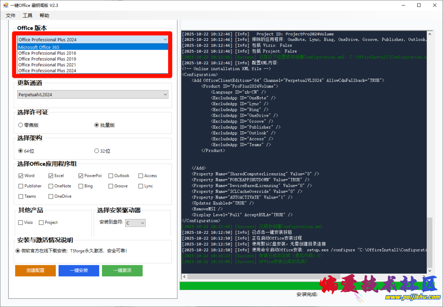
Task: Uncheck the Word application checkbox
Action: click(x=21, y=176)
